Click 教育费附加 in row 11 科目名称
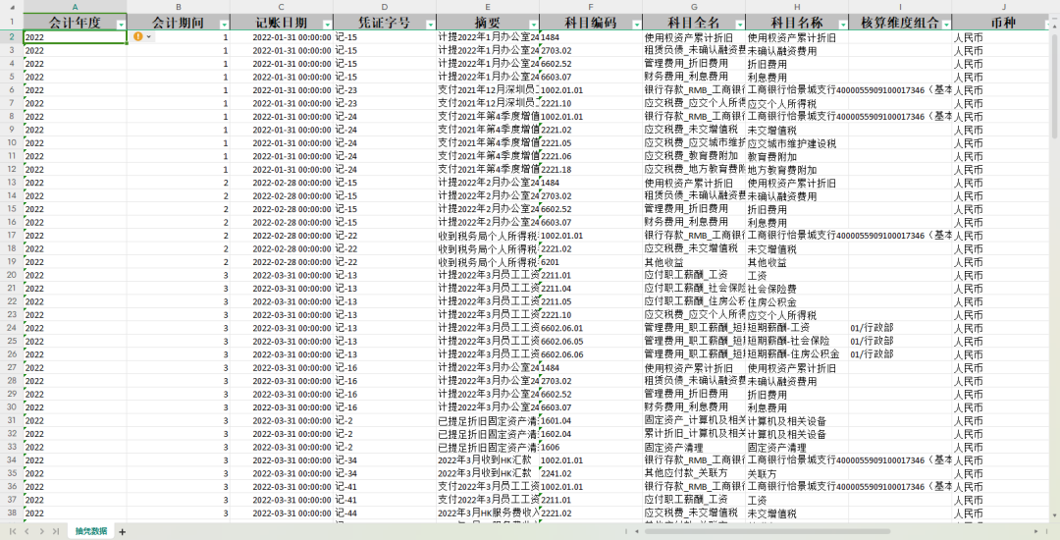1060x540 pixels. coord(797,156)
